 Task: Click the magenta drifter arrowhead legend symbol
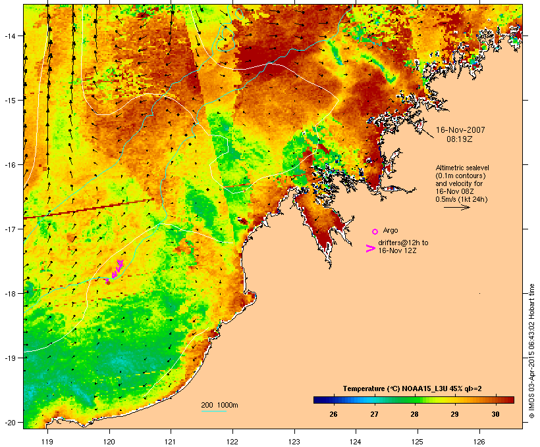pos(370,248)
